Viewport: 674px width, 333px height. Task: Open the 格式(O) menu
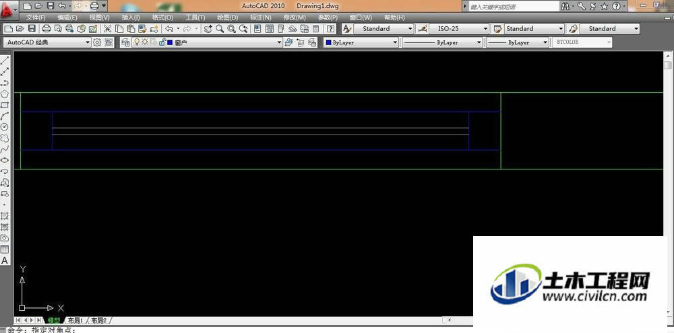[x=163, y=17]
